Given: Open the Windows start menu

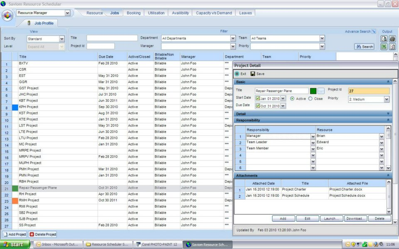Looking at the screenshot, I should coord(15,244).
